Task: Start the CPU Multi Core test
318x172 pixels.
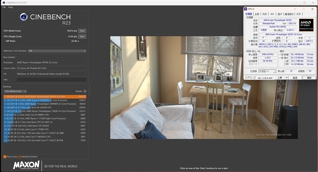Action: click(82, 31)
